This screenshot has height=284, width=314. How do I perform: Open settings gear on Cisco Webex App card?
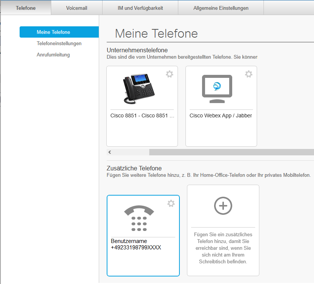click(x=249, y=74)
